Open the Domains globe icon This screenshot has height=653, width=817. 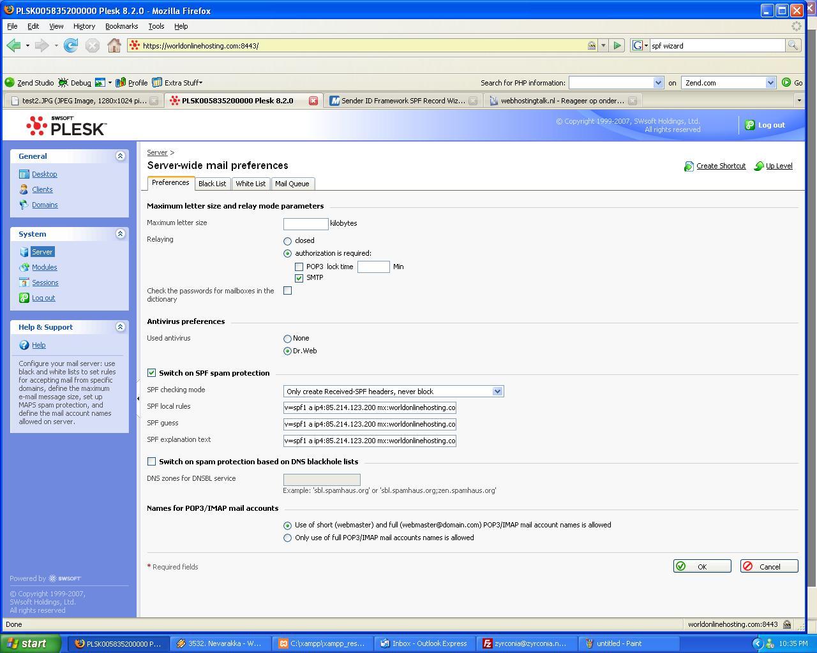click(x=24, y=205)
